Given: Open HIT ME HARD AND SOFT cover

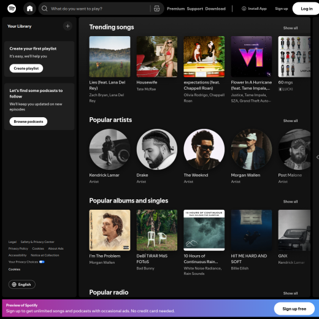Looking at the screenshot, I should [x=252, y=230].
